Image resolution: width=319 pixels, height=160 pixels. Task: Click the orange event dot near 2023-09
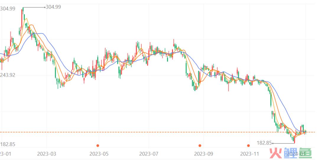200,145
